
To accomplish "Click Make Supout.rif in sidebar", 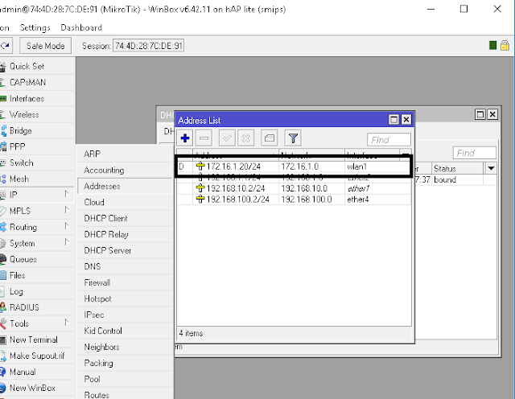I will (x=37, y=356).
